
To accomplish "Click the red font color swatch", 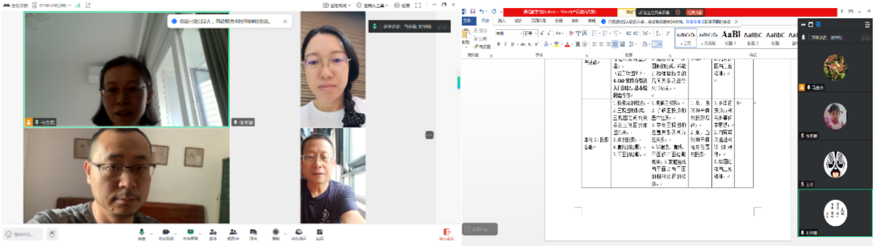I will (567, 44).
